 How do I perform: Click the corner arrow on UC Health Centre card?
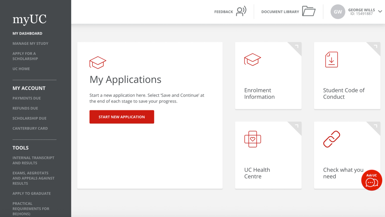pyautogui.click(x=296, y=126)
